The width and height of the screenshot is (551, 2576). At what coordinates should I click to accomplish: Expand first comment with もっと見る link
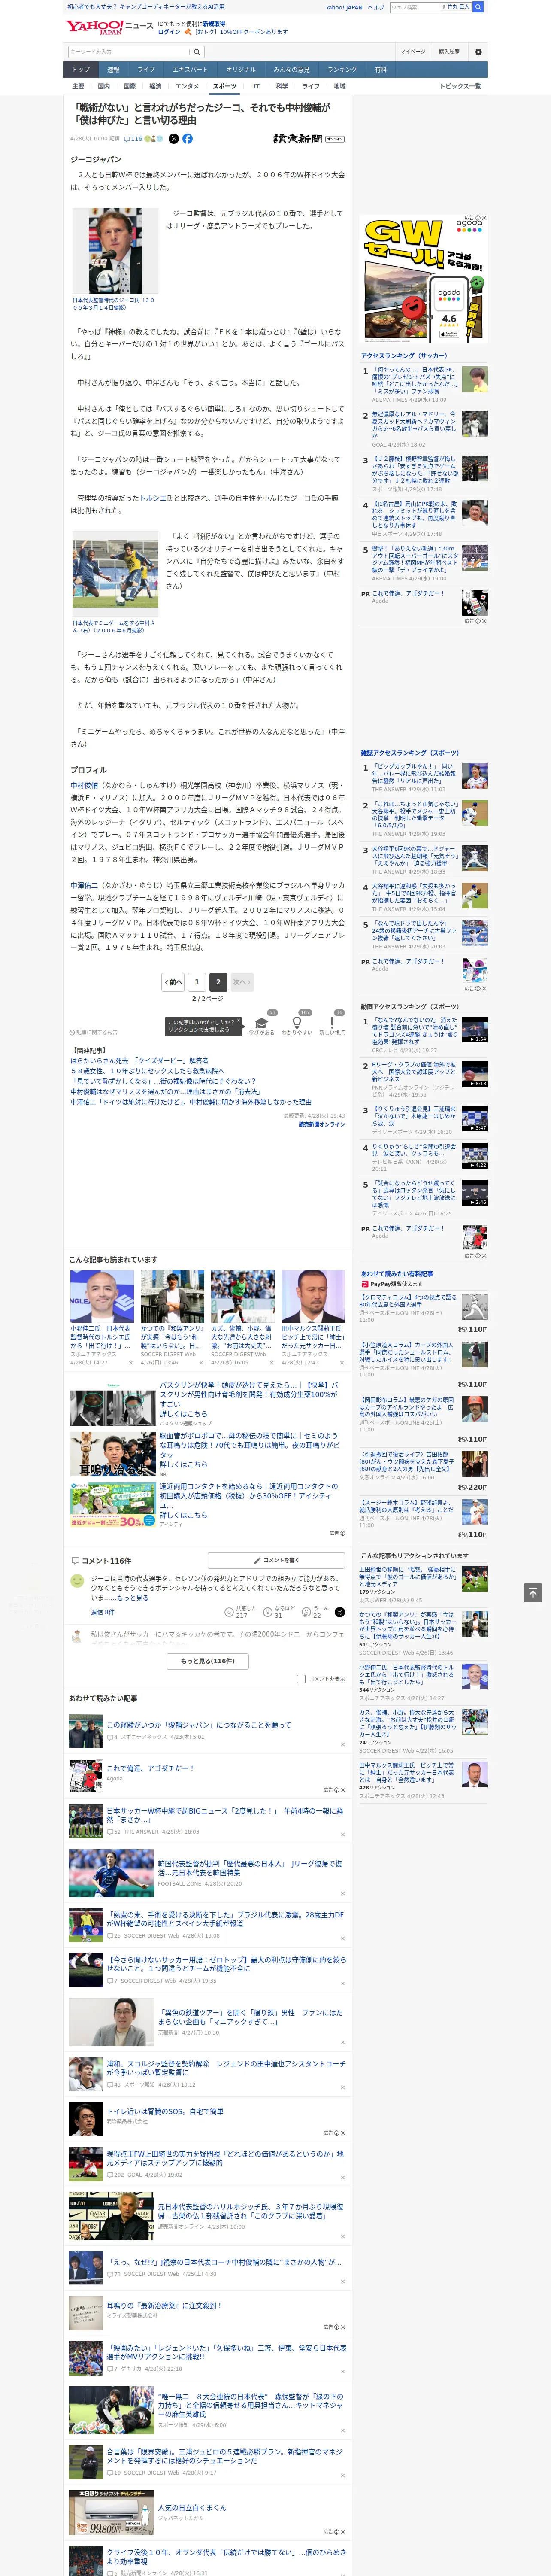[x=133, y=1598]
